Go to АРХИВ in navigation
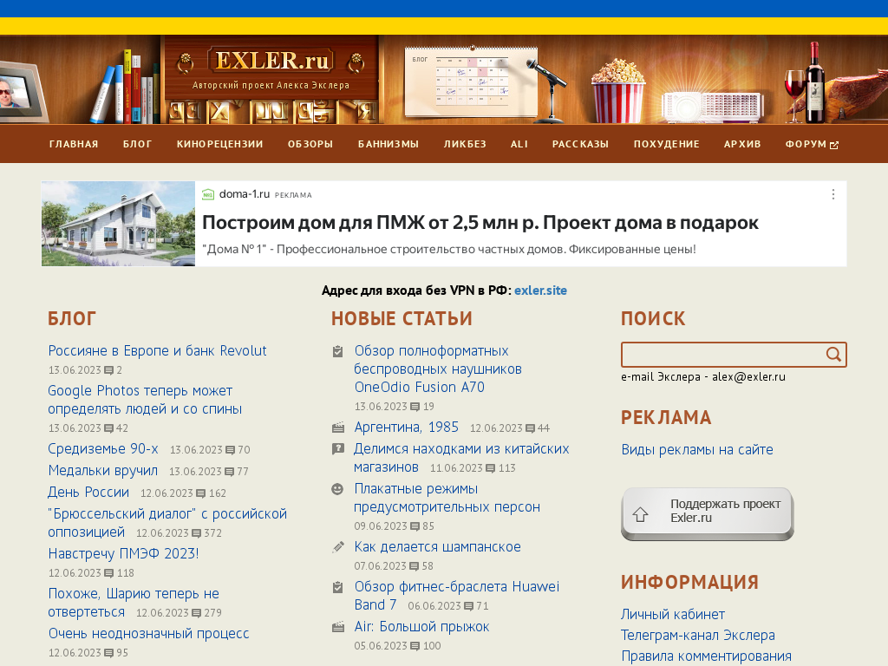Image resolution: width=888 pixels, height=666 pixels. point(742,144)
